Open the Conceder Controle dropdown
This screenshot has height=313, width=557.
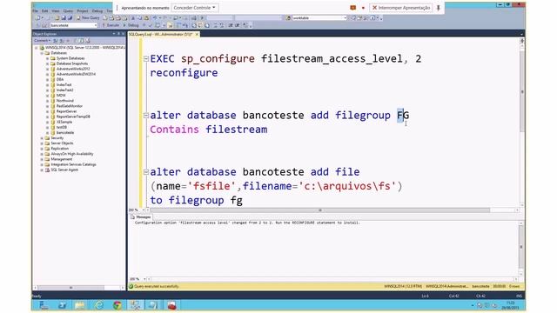(x=195, y=8)
